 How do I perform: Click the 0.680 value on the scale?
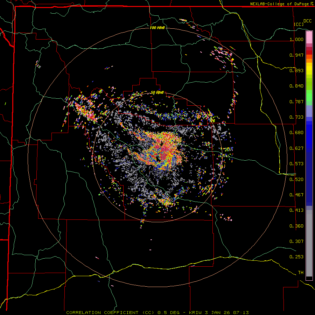tap(296, 133)
